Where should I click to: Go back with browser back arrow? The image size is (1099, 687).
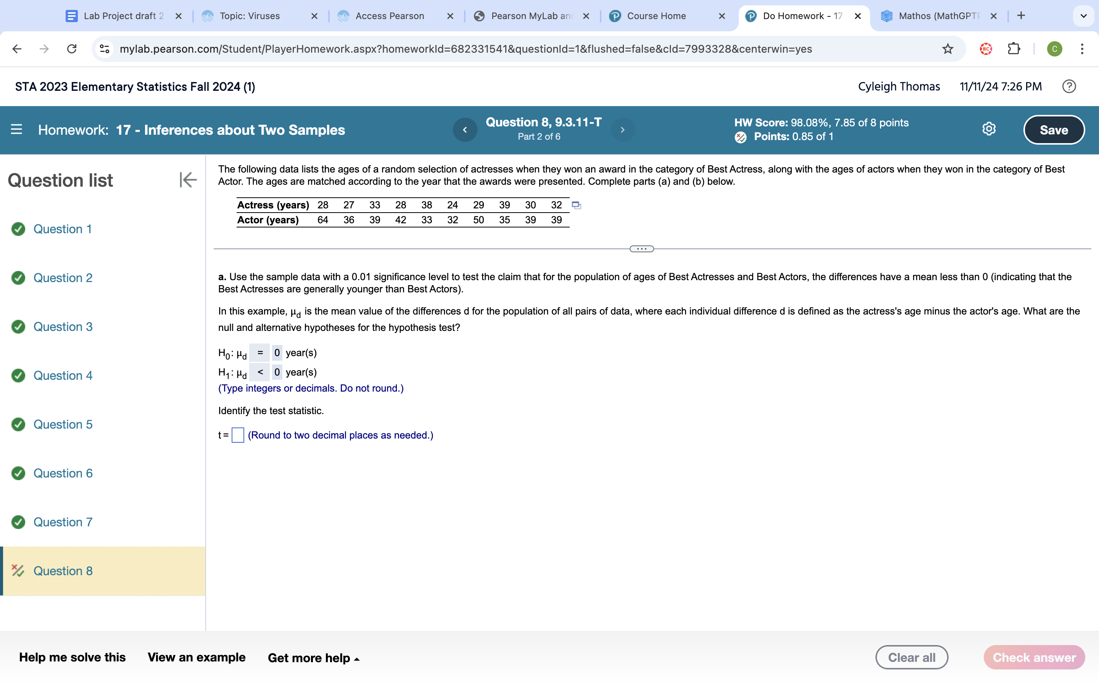(x=17, y=48)
